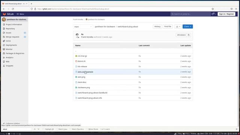Viewport: 240px width, 135px height.
Task: Click the Analytics chart icon
Action: coord(4,57)
